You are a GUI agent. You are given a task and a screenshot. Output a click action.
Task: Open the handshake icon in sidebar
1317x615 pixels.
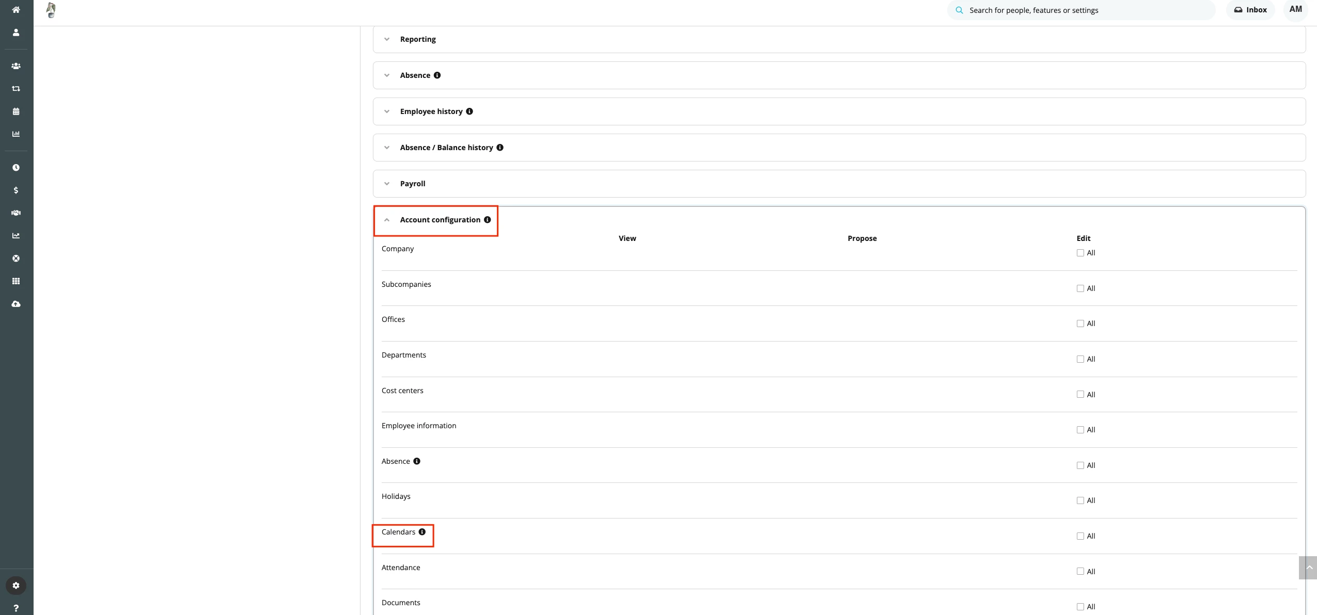[x=16, y=213]
